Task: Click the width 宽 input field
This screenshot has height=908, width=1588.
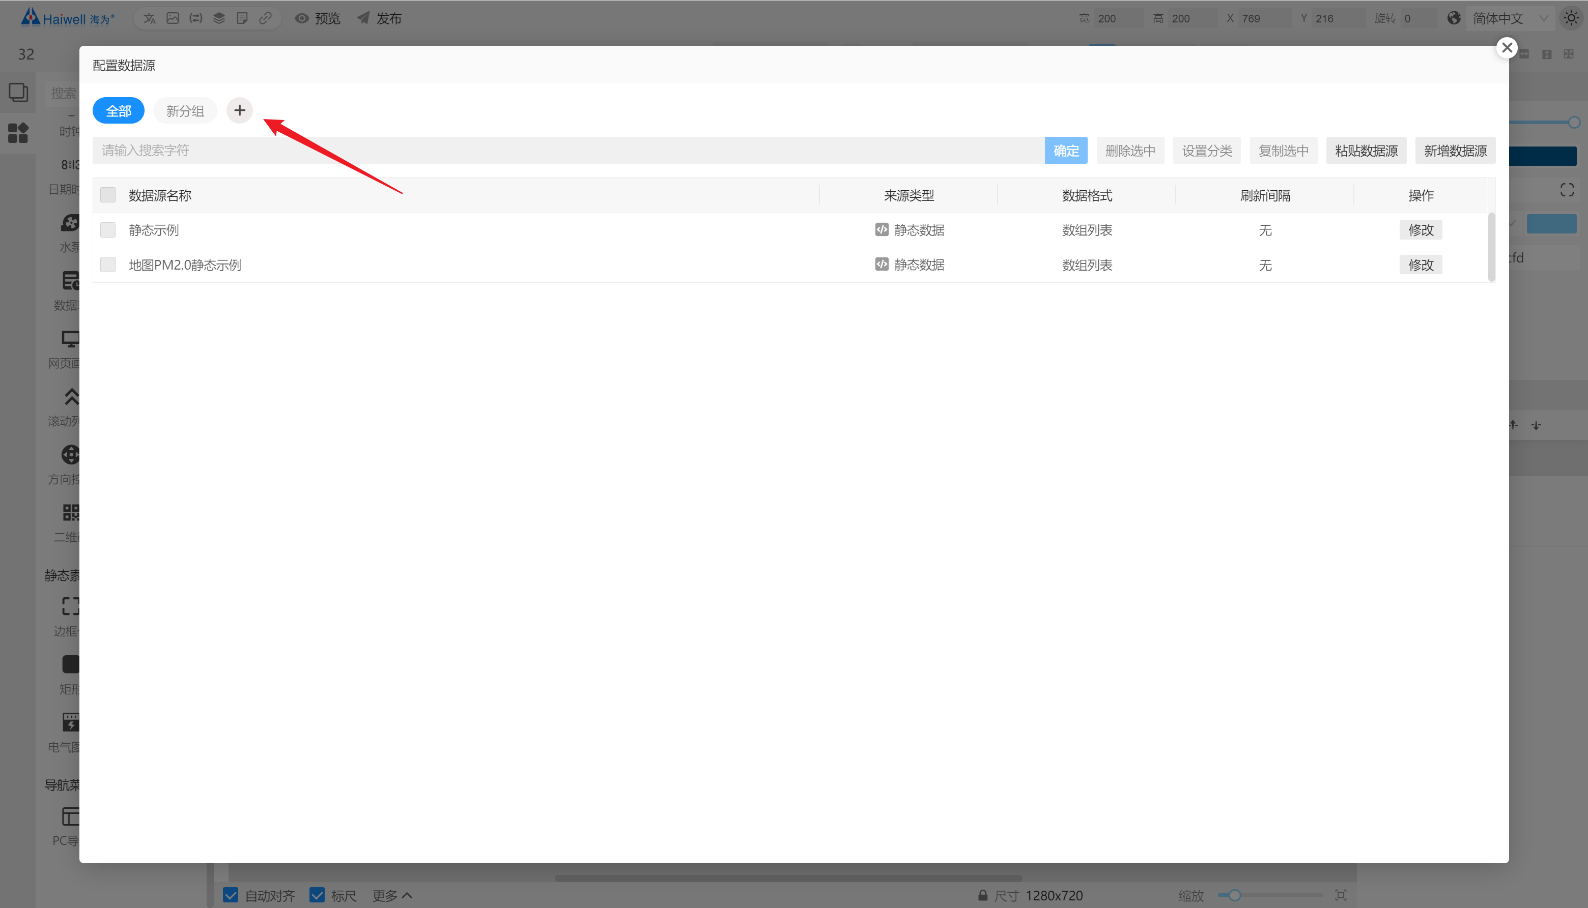Action: pyautogui.click(x=1119, y=18)
